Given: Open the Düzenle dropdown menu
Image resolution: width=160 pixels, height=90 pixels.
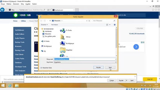Looking at the screenshot, I should (x=44, y=25).
